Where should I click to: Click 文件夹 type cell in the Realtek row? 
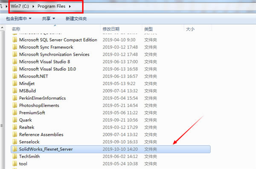tap(151, 127)
